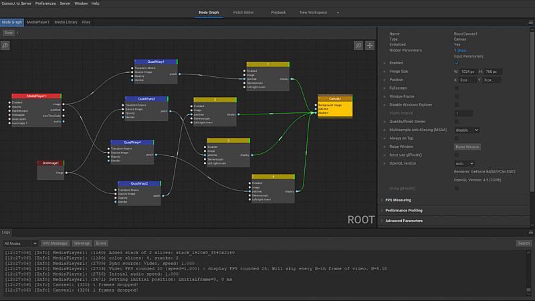Open the New Workspace tab
The width and height of the screenshot is (535, 301).
pos(313,13)
